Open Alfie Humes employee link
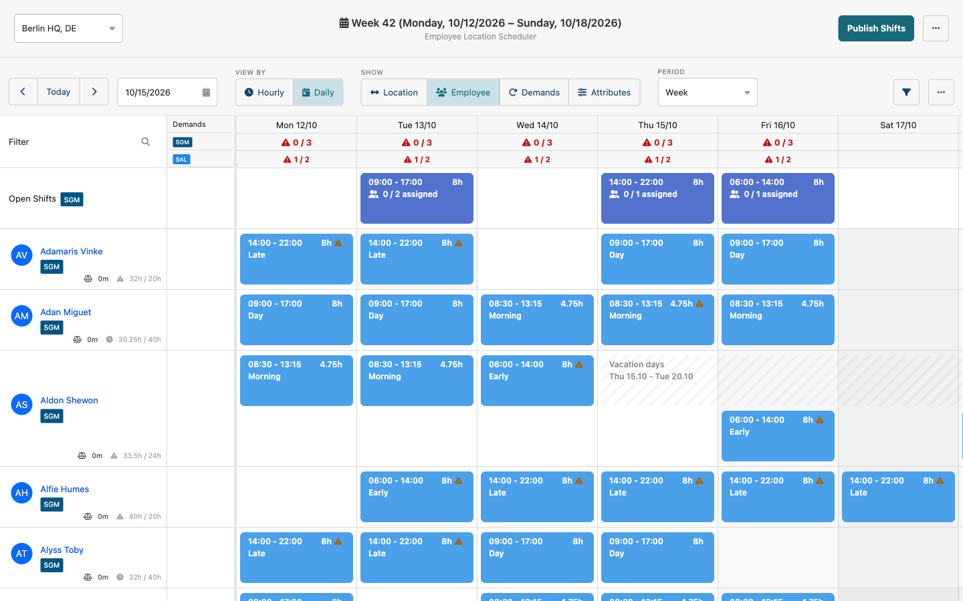The width and height of the screenshot is (963, 601). tap(64, 489)
